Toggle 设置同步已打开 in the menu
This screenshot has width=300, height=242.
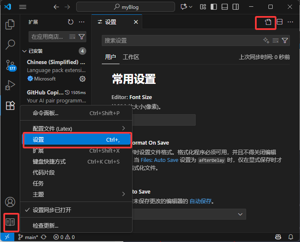pos(52,210)
